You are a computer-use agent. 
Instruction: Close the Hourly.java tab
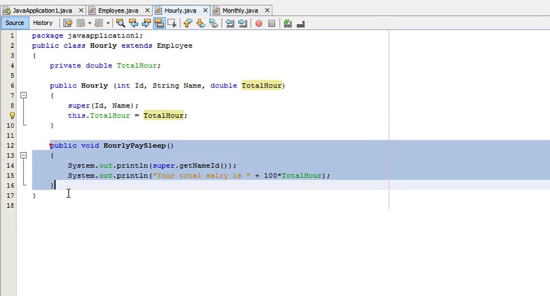click(205, 10)
